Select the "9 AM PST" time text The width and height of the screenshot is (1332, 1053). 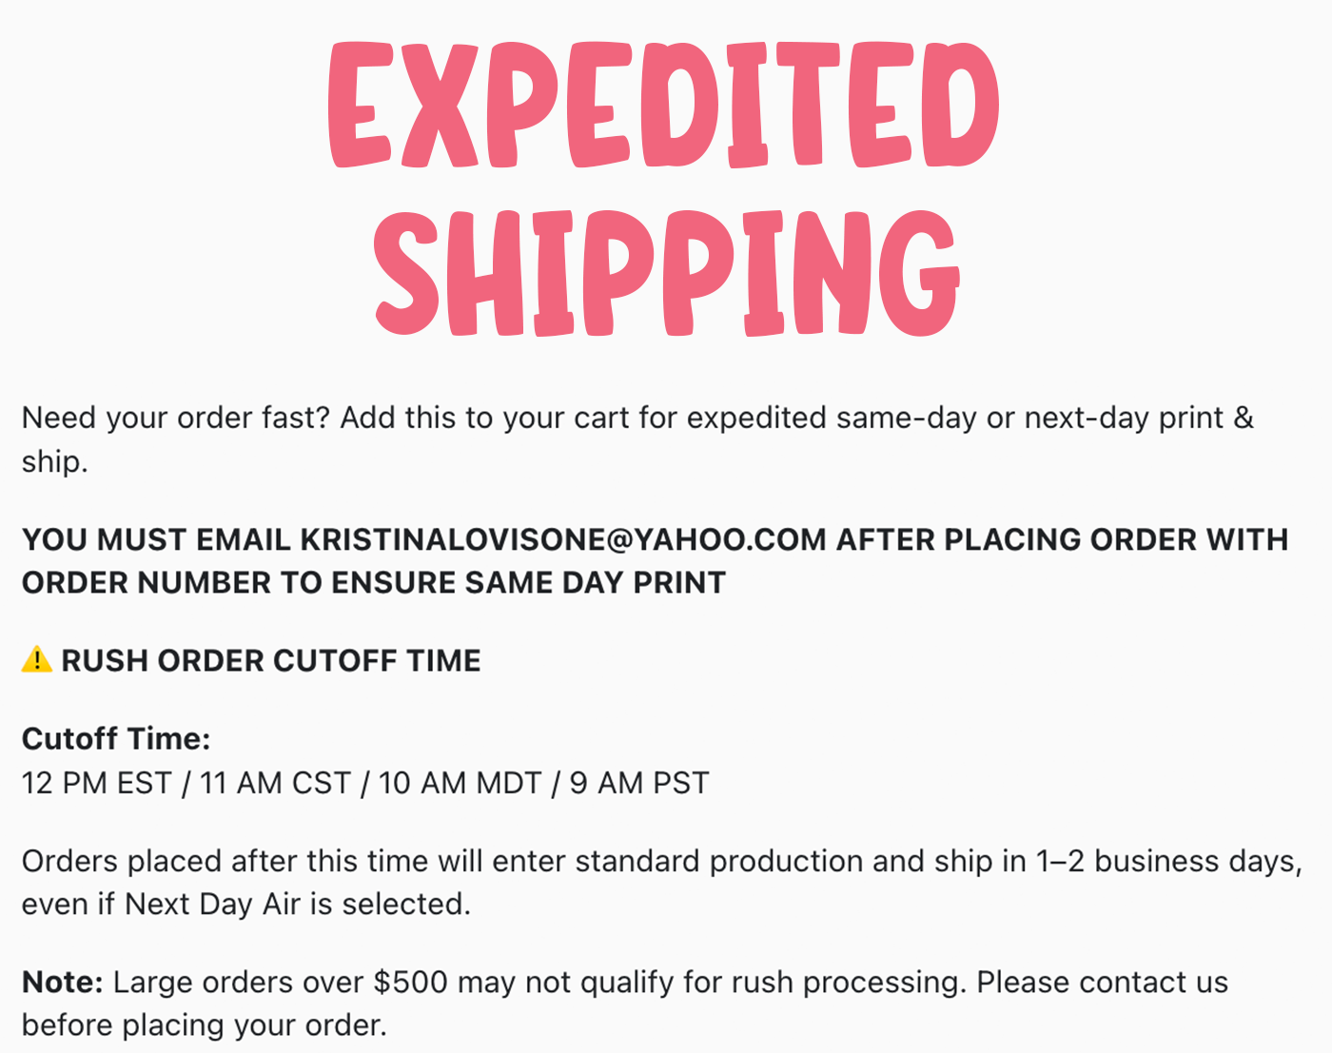coord(639,783)
